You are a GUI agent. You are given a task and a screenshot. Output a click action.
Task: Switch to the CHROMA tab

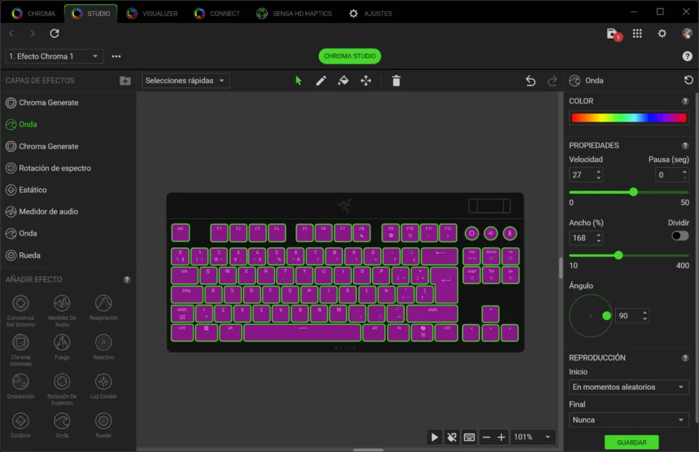tap(34, 13)
